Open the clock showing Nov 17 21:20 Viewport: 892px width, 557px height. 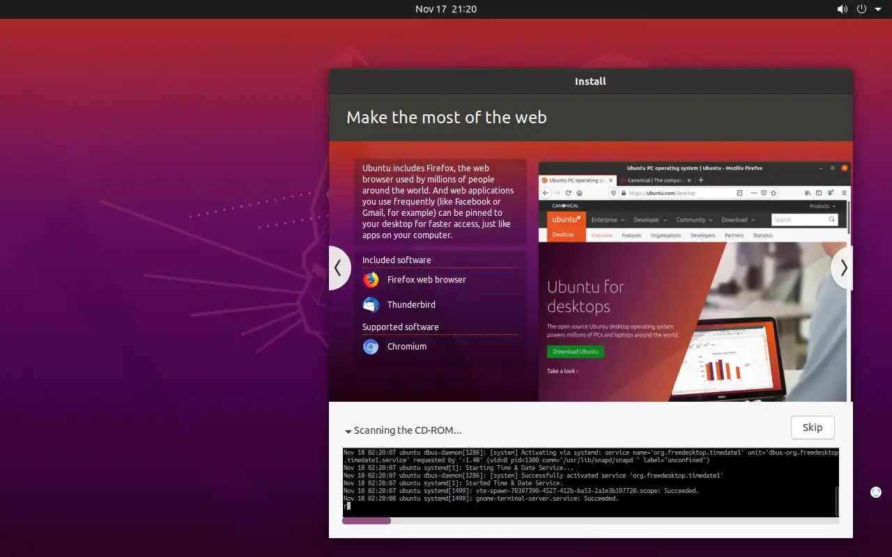tap(446, 9)
